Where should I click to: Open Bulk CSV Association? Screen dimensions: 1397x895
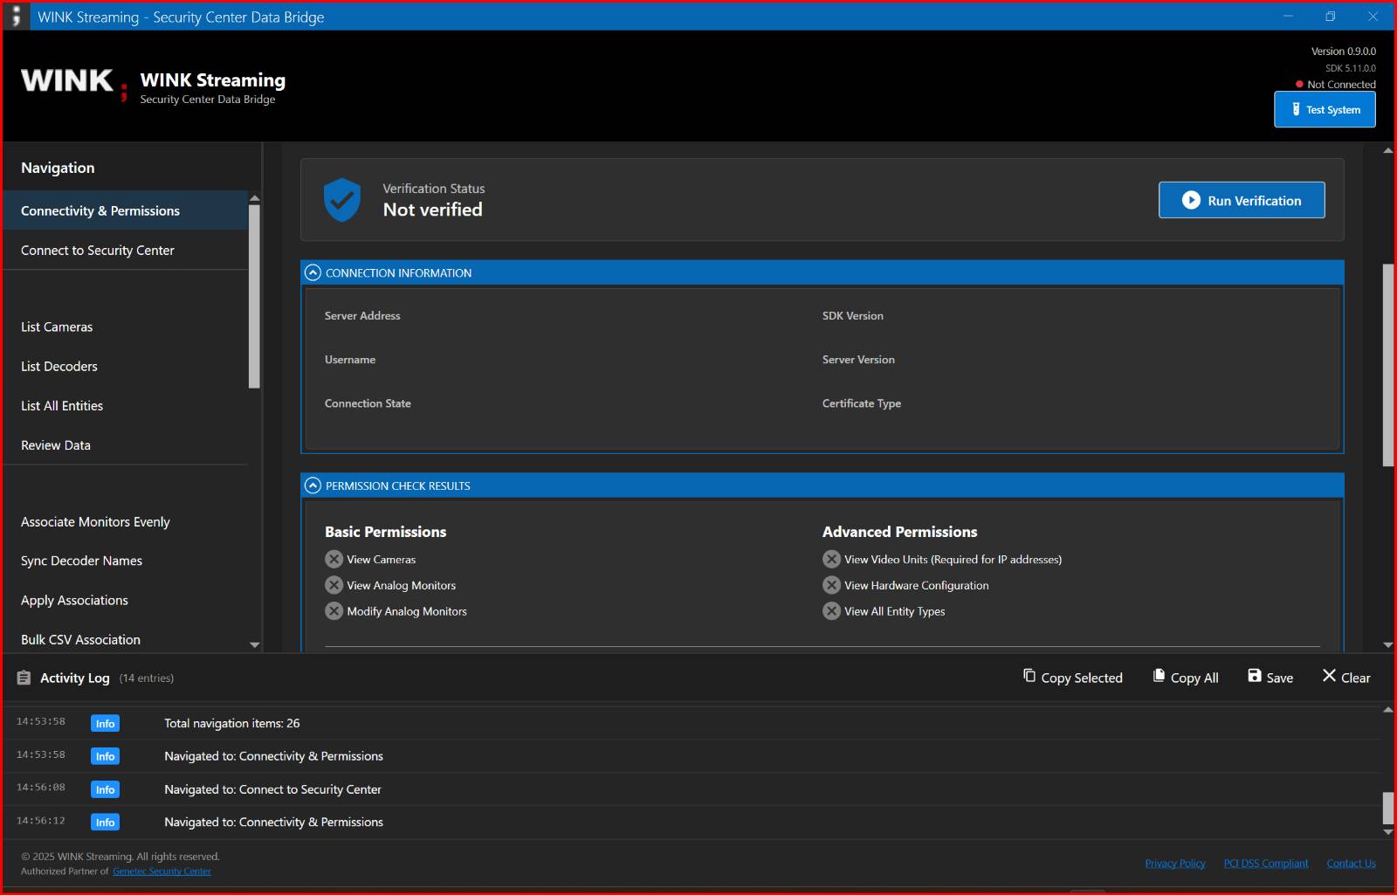(126, 640)
